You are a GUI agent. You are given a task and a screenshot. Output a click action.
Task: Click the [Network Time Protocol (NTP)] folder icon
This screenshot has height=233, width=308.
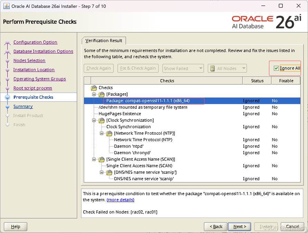109,133
